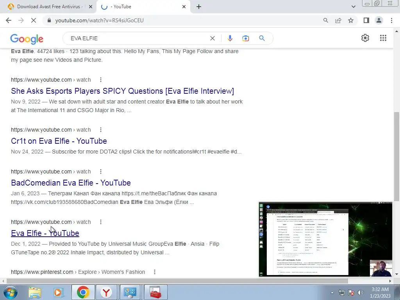This screenshot has height=300, width=400.
Task: Open 'She Asks Esports Players SPICY Questions' result
Action: 122,91
